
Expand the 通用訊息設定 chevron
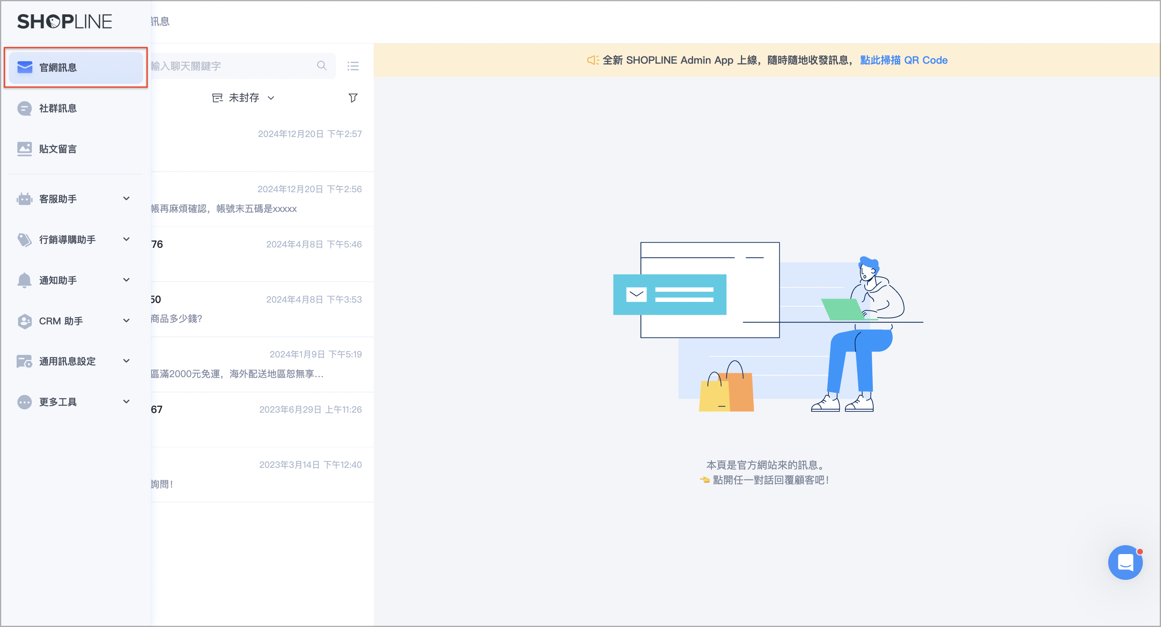pos(127,361)
